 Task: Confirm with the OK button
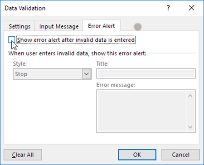tap(137, 155)
